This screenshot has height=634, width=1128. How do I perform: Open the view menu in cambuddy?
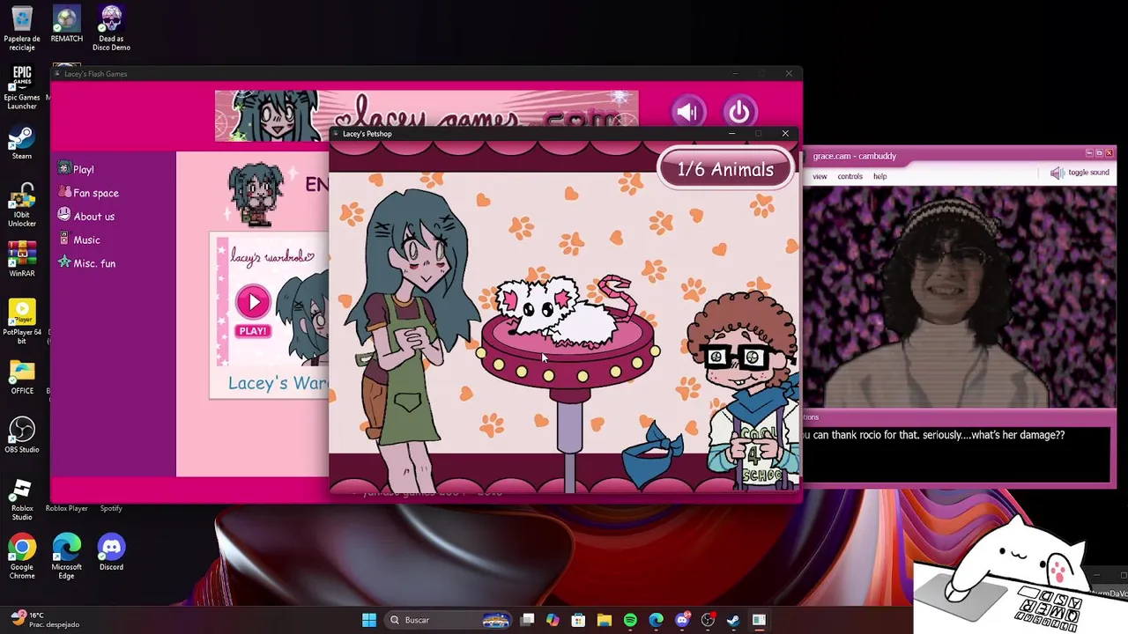click(x=820, y=176)
